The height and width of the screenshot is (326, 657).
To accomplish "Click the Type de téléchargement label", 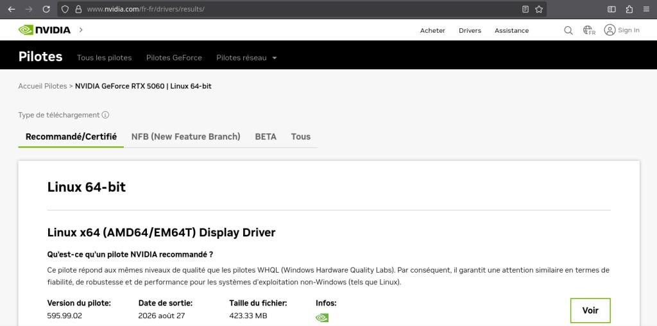I will 59,115.
